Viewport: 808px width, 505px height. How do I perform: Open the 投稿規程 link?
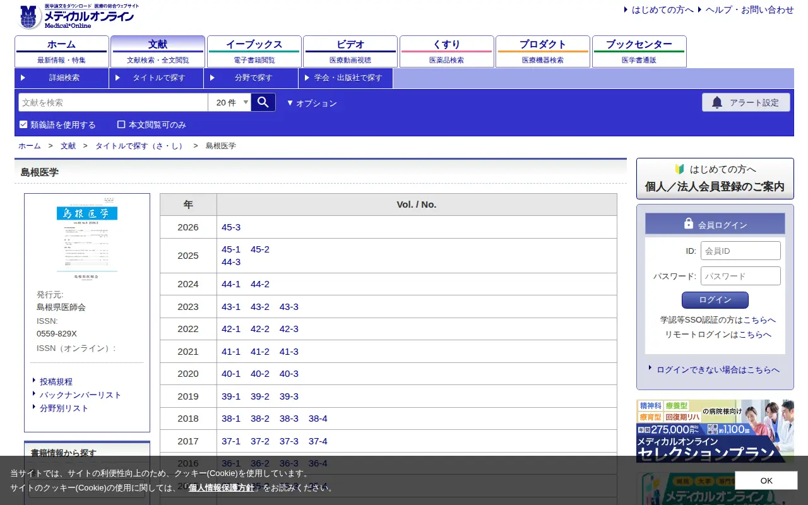coord(56,382)
